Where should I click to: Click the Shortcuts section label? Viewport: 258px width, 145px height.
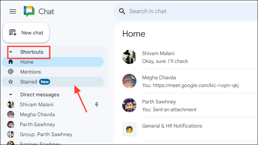32,52
